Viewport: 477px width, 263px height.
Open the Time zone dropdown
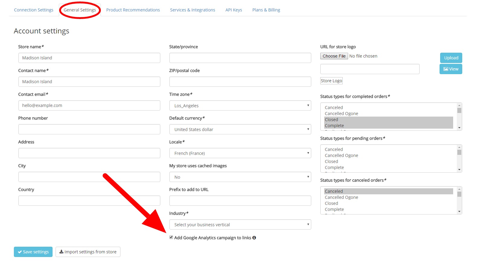click(240, 105)
